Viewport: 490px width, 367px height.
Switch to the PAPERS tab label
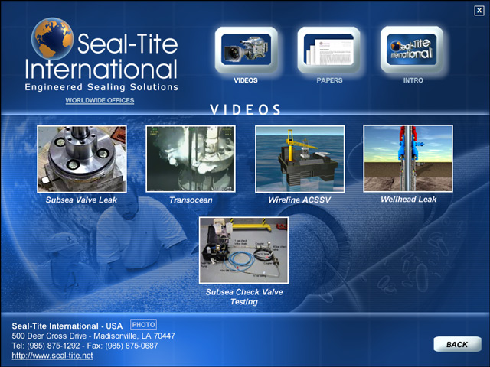point(329,80)
